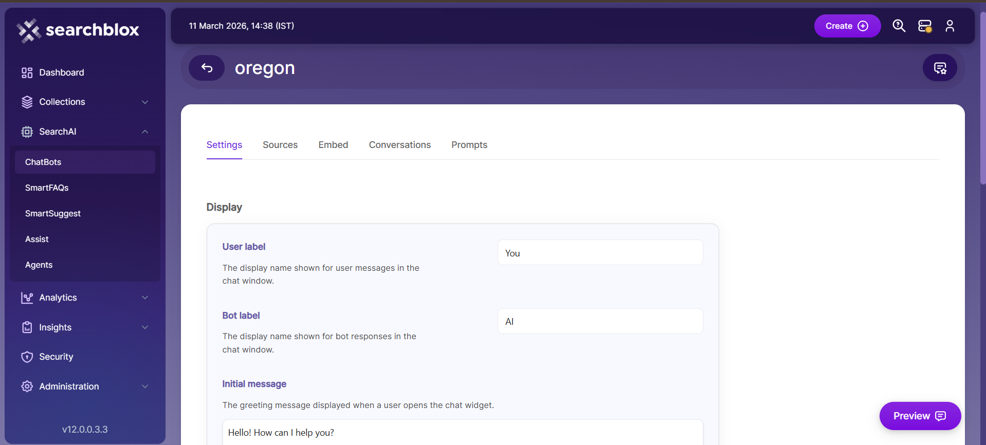The width and height of the screenshot is (986, 445).
Task: Click the Insights clipboard icon
Action: (27, 327)
